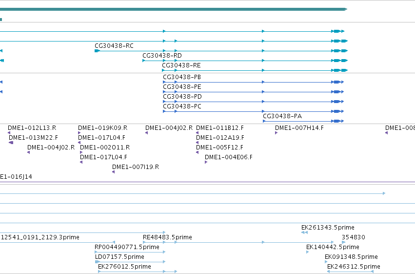Select the RE48483.5prime EST label
Image resolution: width=415 pixels, height=274 pixels.
[167, 237]
